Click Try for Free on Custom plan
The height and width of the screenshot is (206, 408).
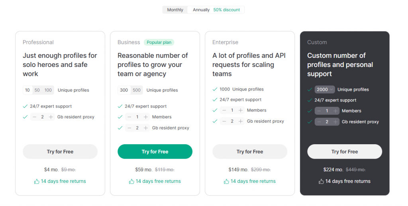tap(345, 152)
